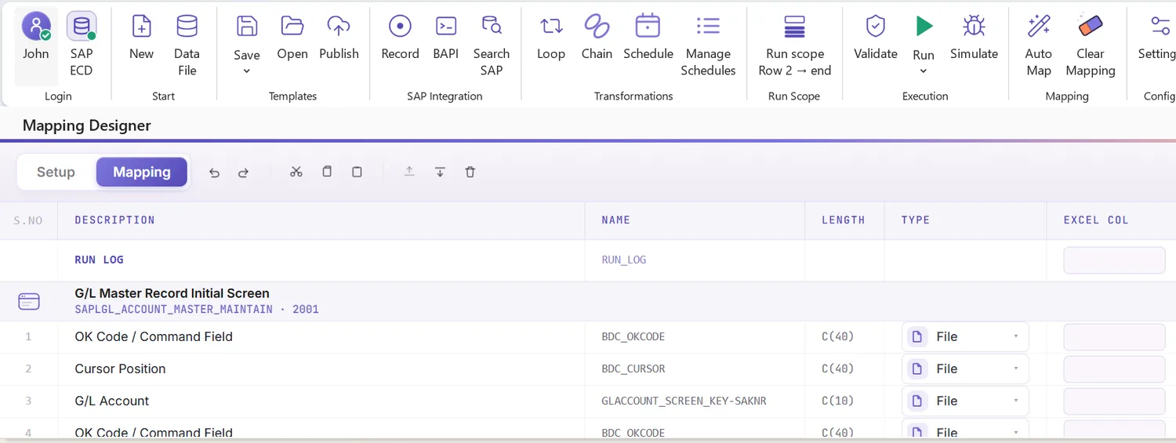
Task: Open Settings in the ribbon
Action: [1158, 37]
